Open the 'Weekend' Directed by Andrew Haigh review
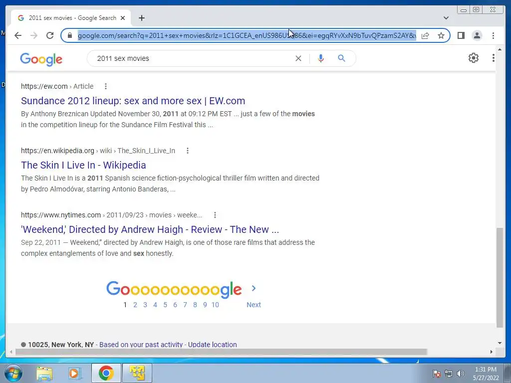511x383 pixels. tap(150, 229)
